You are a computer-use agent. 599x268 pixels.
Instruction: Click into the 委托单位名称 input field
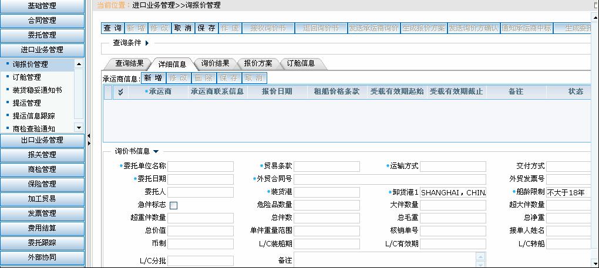pos(201,167)
